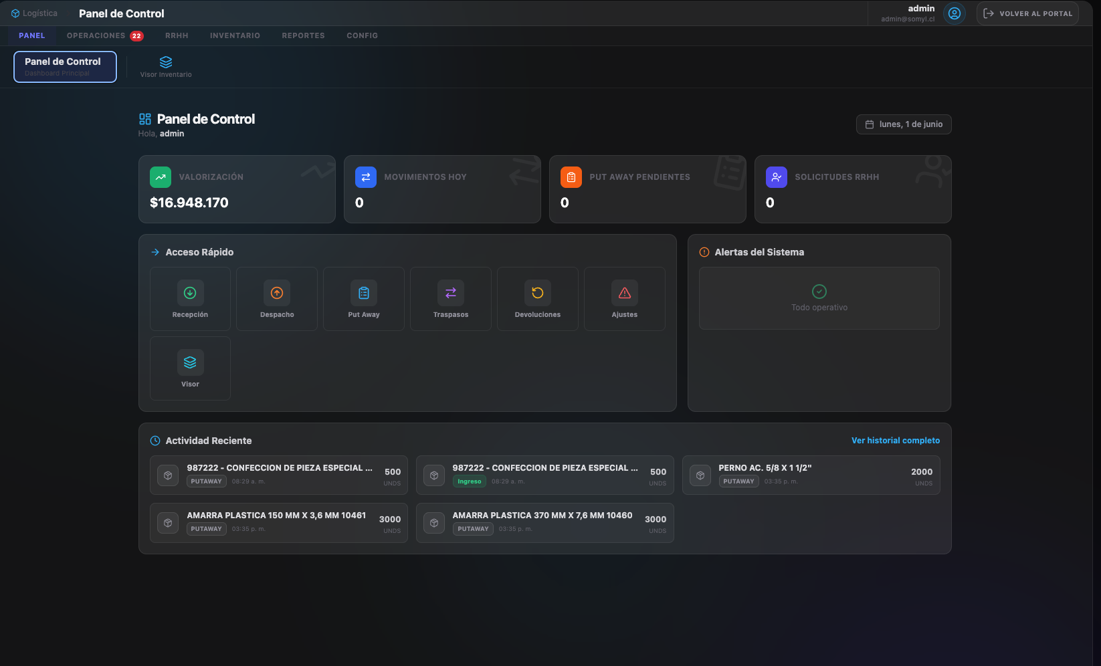Click box icon of 987222 Ingreso entry

tap(434, 475)
